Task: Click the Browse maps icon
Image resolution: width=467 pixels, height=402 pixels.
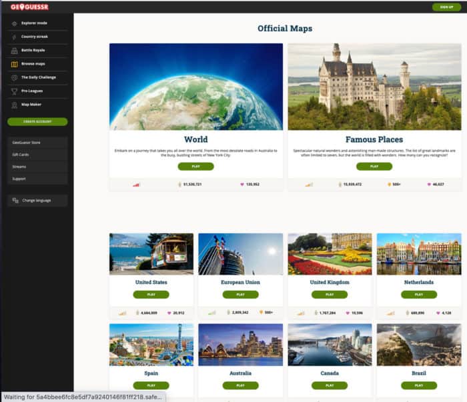Action: [14, 64]
